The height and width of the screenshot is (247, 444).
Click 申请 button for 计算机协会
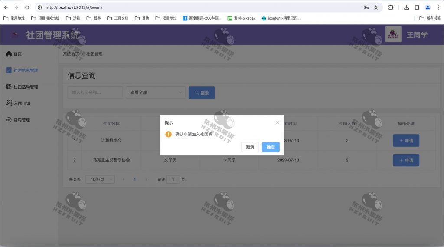point(406,140)
